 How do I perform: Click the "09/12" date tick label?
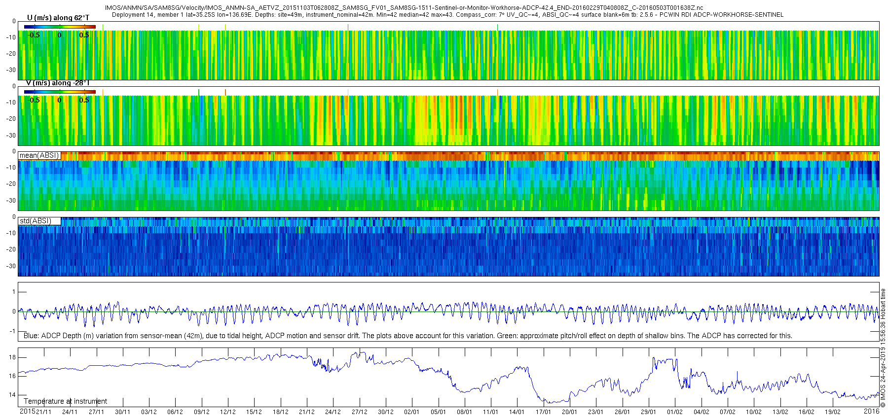coord(201,412)
